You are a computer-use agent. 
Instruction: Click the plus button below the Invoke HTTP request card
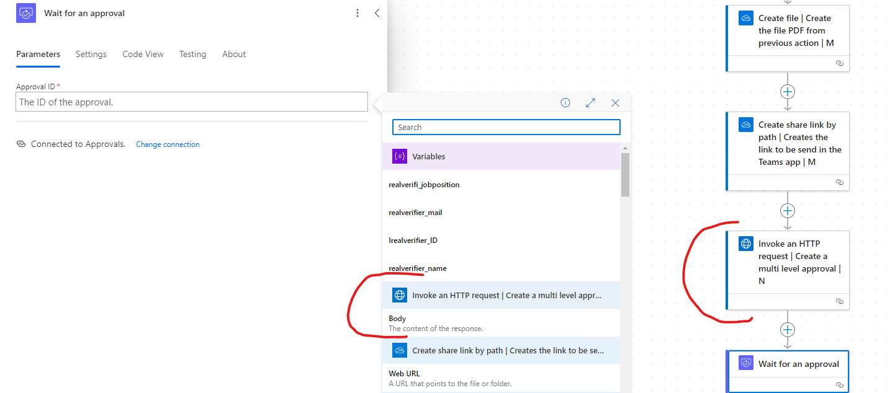(787, 329)
